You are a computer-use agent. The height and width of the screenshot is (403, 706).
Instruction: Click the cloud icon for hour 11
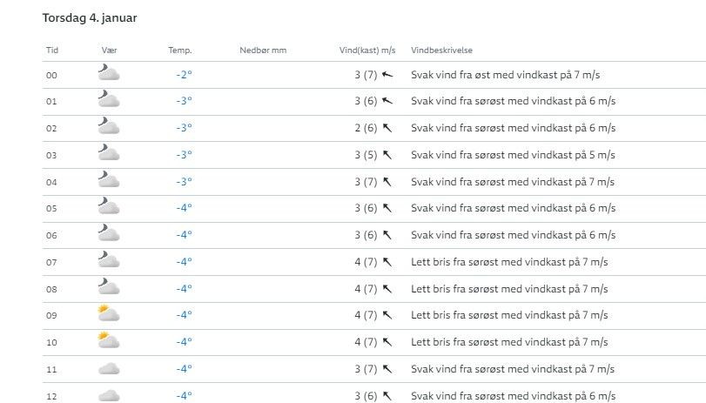point(108,368)
